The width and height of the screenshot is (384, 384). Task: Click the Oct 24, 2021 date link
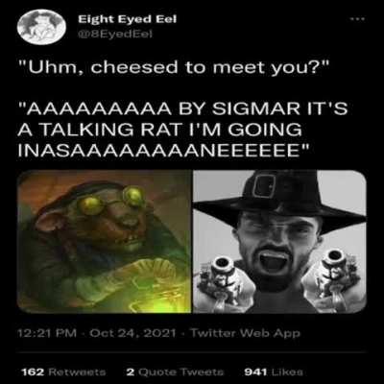pyautogui.click(x=132, y=333)
